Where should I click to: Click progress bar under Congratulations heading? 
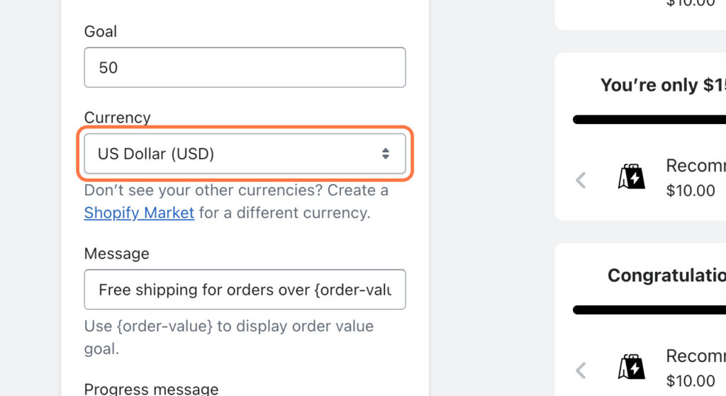coord(649,310)
